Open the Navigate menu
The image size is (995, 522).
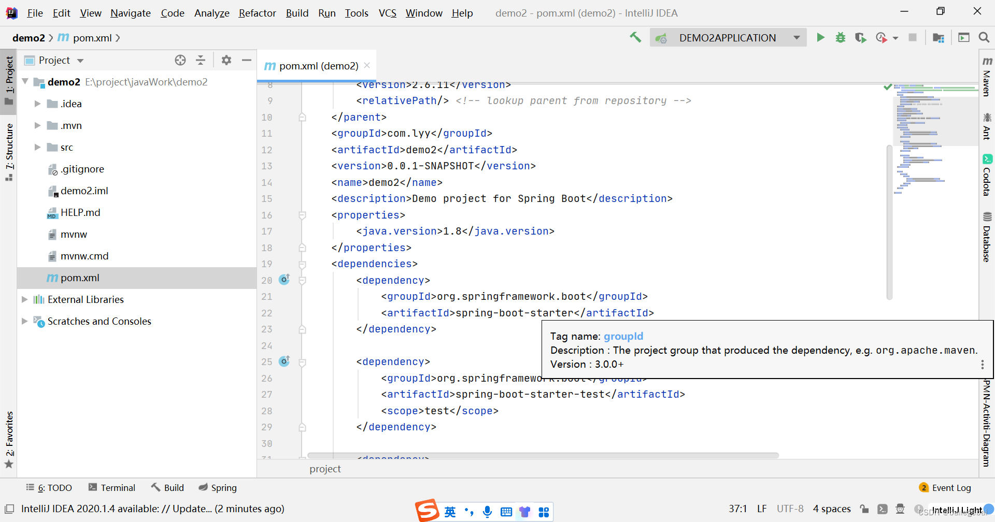click(x=131, y=13)
